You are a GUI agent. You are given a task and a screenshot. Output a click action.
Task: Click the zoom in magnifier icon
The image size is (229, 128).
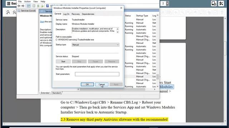pyautogui.click(x=8, y=12)
